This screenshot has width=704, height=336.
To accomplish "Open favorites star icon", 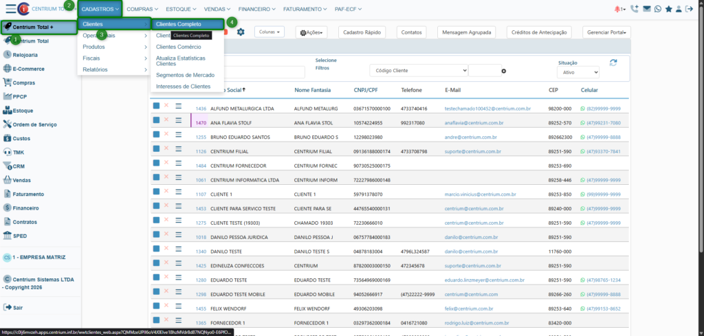I will [668, 9].
